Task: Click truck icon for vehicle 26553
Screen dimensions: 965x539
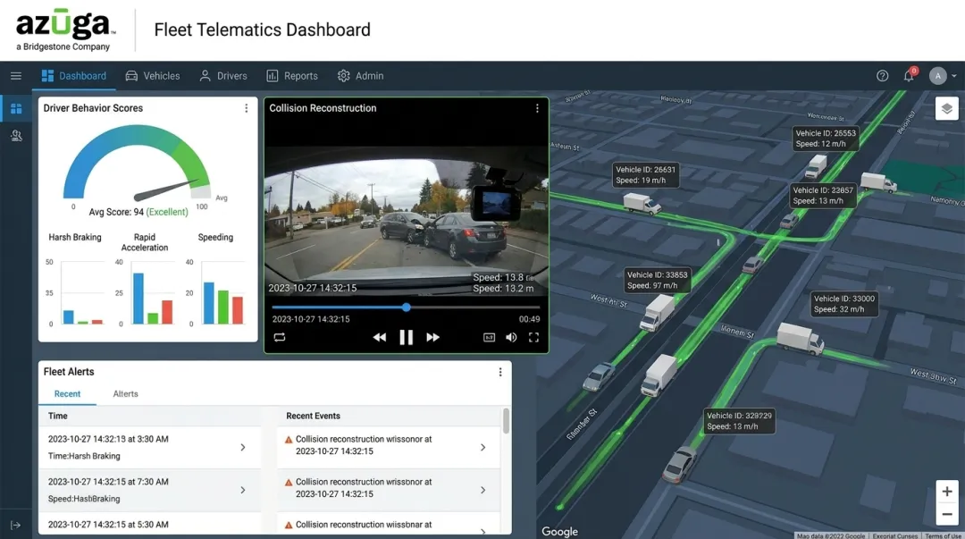Action: click(816, 166)
